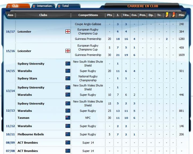This screenshot has height=154, width=193.
Task: Click 881 minutes value
Action: click(182, 111)
